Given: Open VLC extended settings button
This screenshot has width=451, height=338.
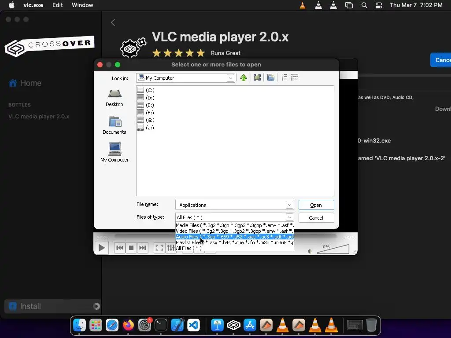Looking at the screenshot, I should pos(170,248).
